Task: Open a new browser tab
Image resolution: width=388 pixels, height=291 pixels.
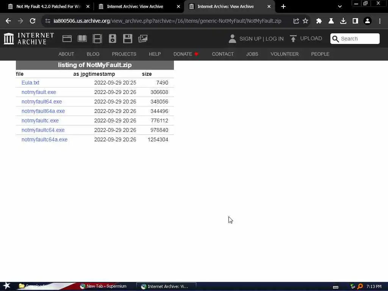Action: (x=283, y=6)
